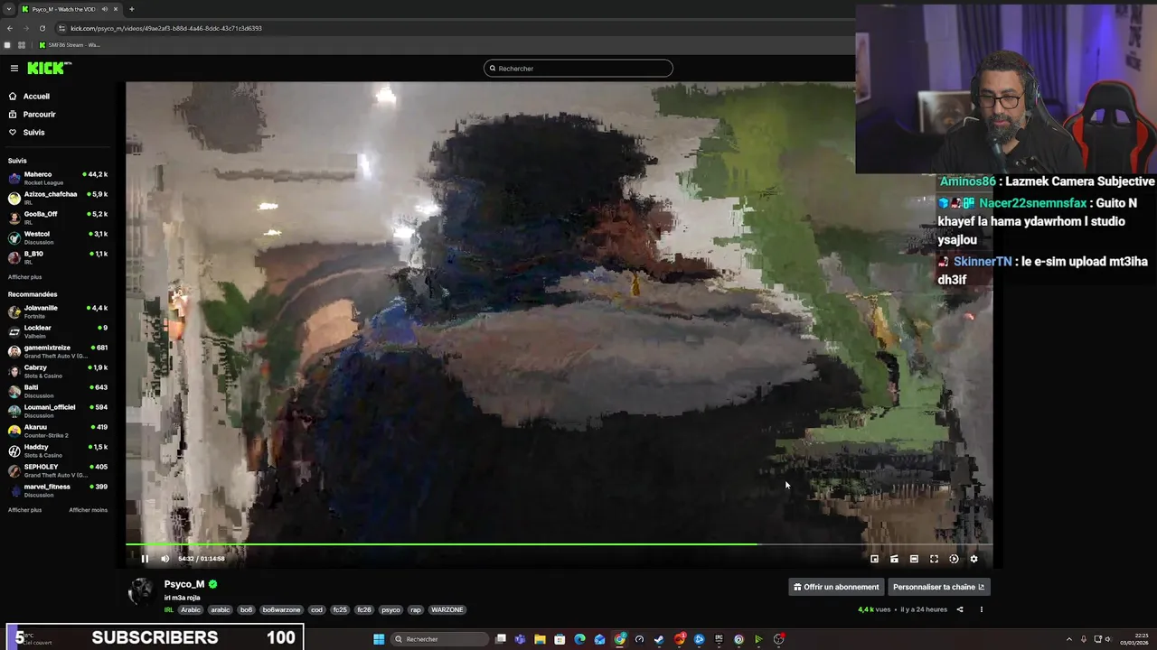Open Azizos_chafchaa channel
Image resolution: width=1157 pixels, height=650 pixels.
click(58, 198)
